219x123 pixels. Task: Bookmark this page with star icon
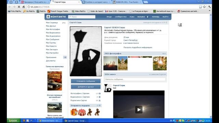click(205, 7)
